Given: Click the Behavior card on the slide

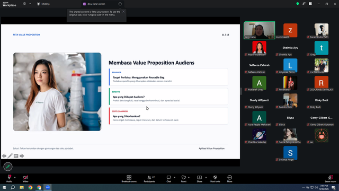Looking at the screenshot, I should [x=168, y=77].
